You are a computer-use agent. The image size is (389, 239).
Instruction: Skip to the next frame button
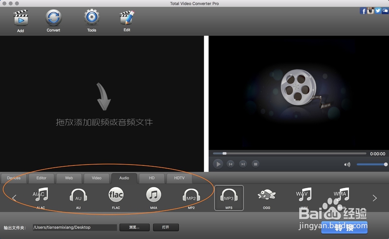(243, 164)
